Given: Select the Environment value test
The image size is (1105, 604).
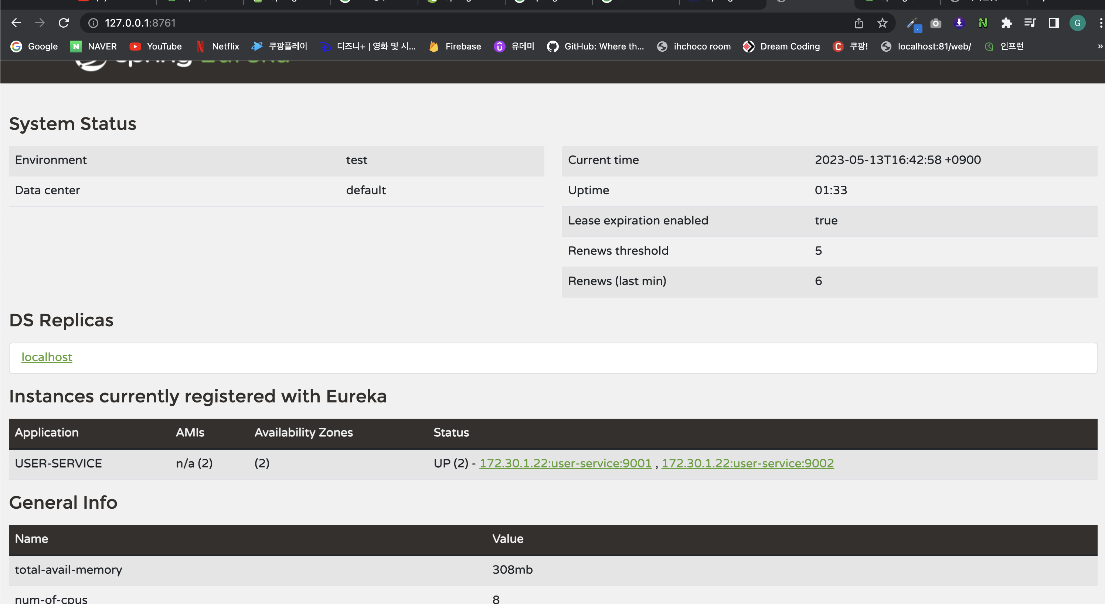Looking at the screenshot, I should coord(357,160).
